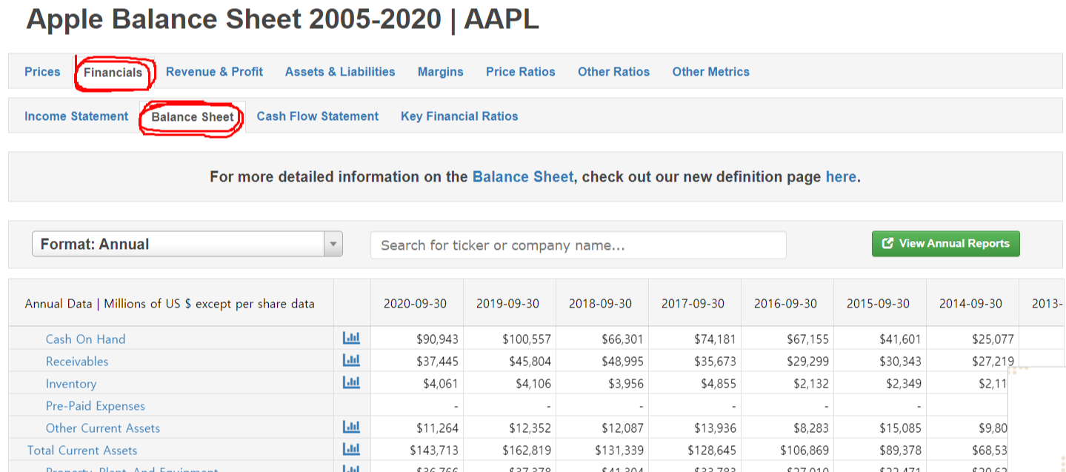Select the 2018-09-30 column header
This screenshot has width=1066, height=472.
point(601,304)
